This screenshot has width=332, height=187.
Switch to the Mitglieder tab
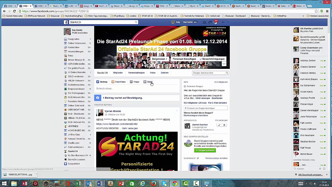click(x=118, y=73)
